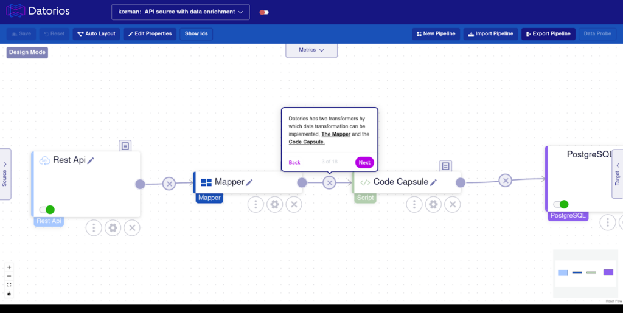Remove edge between Mapper and Code Capsule
This screenshot has height=313, width=623.
click(x=329, y=182)
